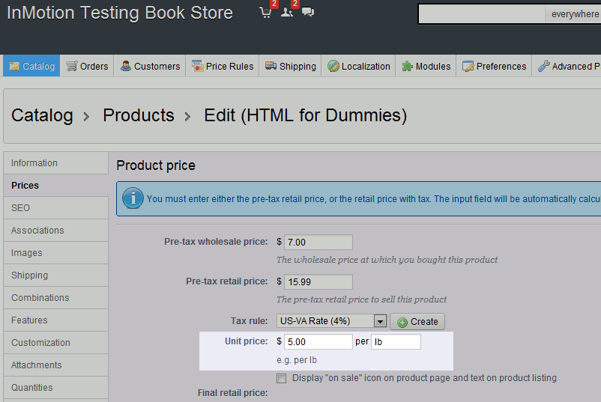Click the blue info icon in notice
601x402 pixels.
133,198
